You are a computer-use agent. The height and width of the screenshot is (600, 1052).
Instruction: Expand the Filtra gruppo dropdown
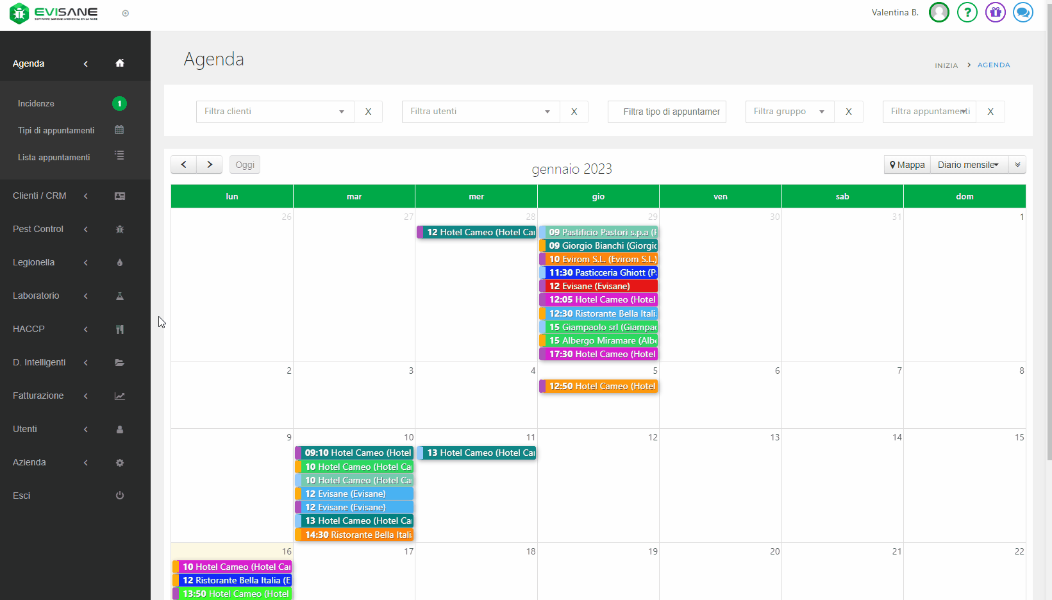789,112
